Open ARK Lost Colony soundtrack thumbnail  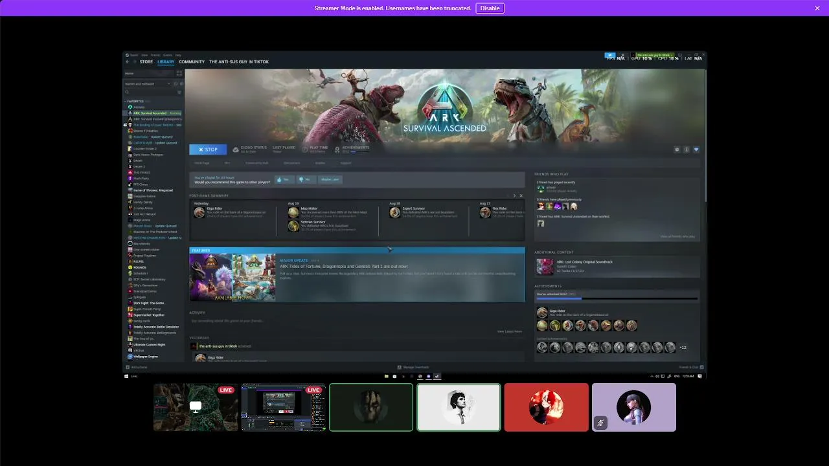pos(545,266)
